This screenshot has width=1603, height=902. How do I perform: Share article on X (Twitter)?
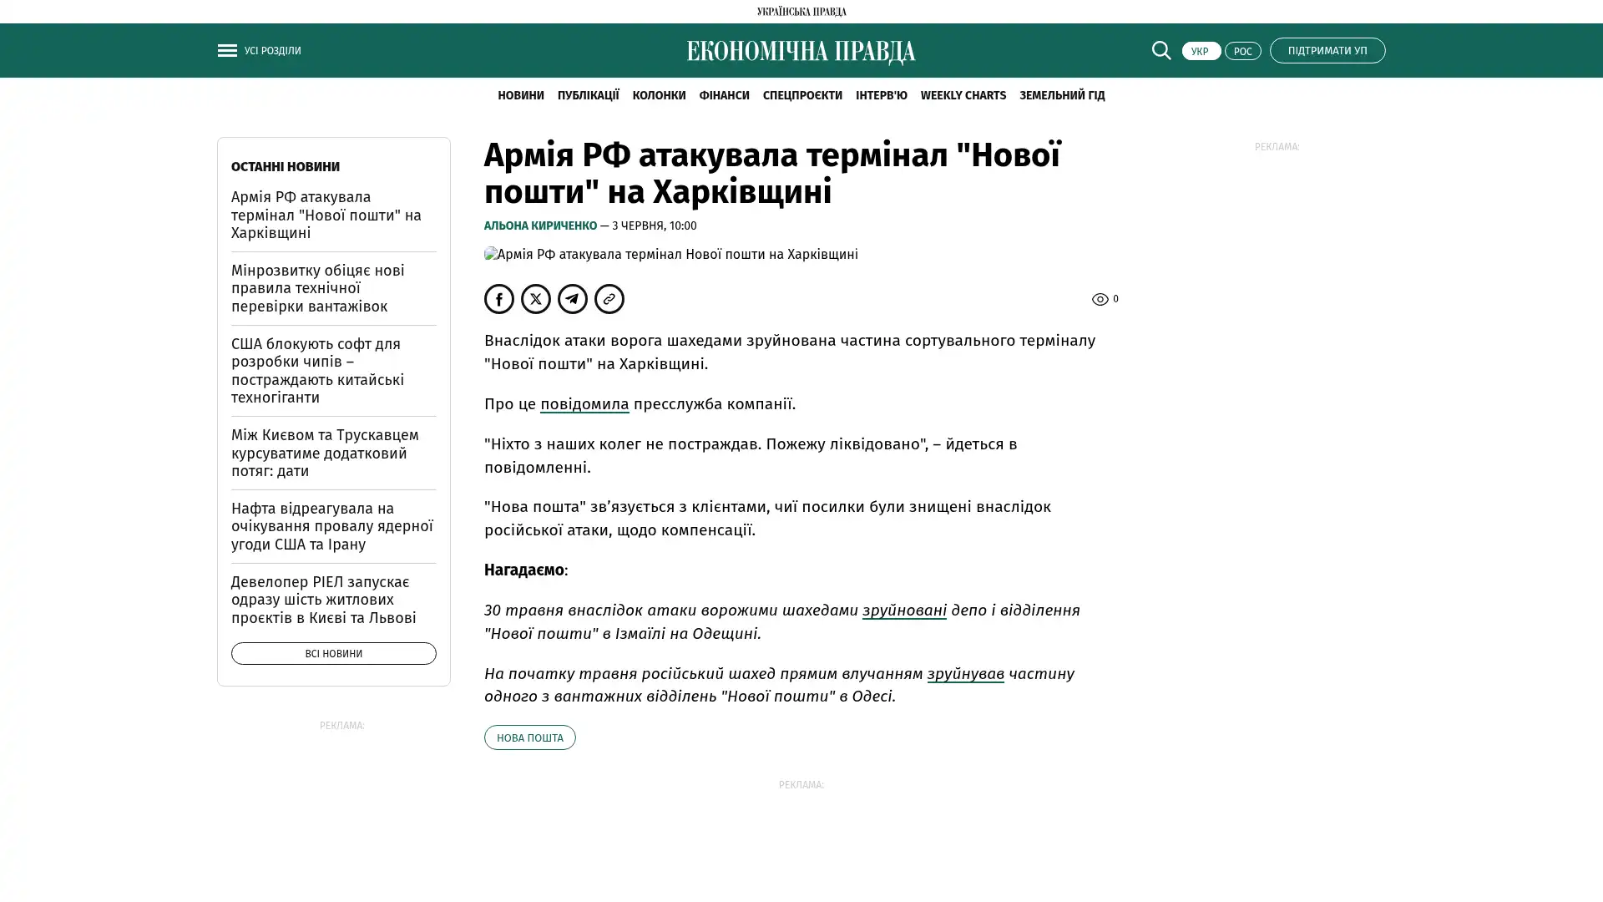click(x=536, y=299)
